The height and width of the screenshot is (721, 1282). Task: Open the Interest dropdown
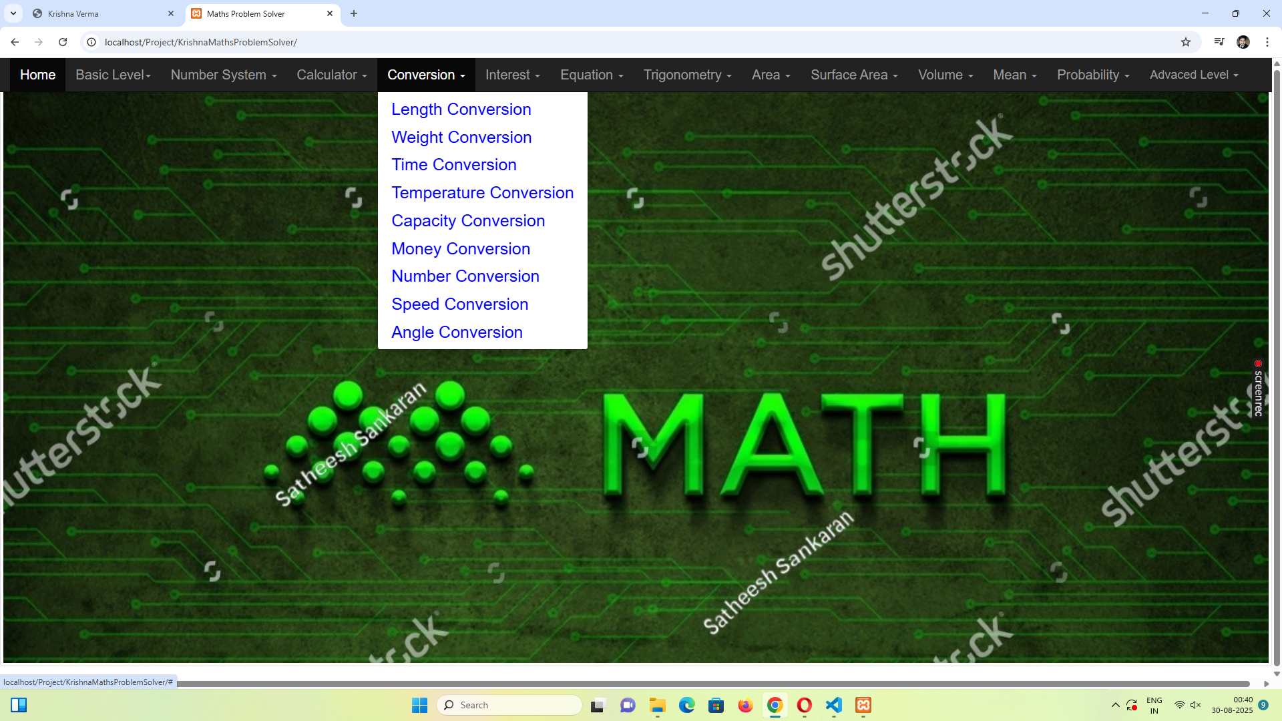[513, 75]
